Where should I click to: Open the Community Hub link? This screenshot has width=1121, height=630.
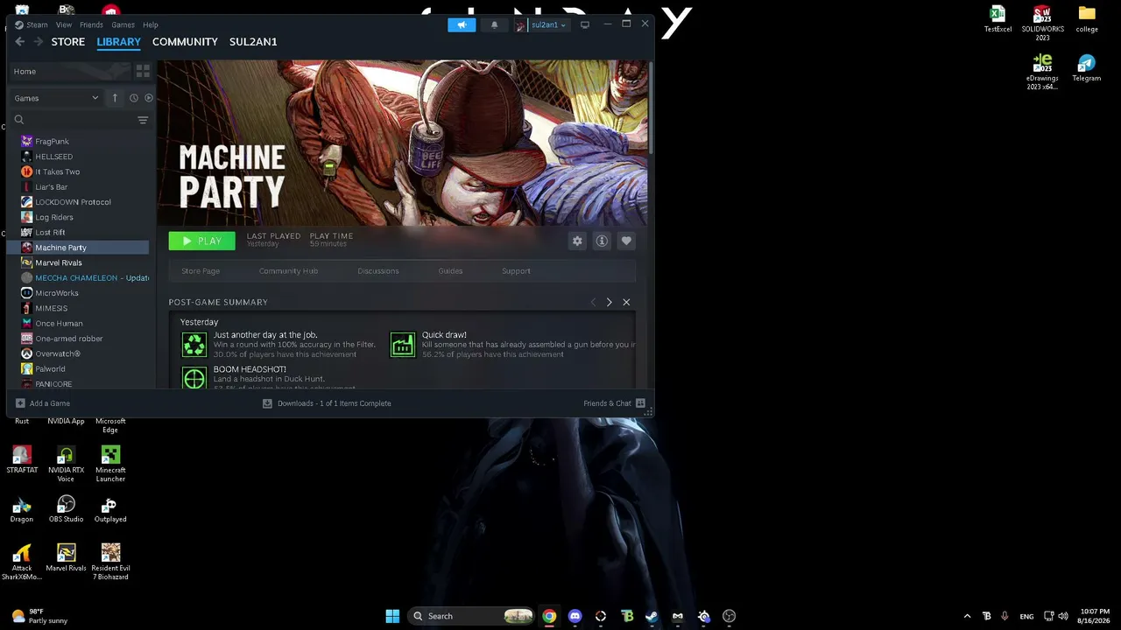(288, 271)
